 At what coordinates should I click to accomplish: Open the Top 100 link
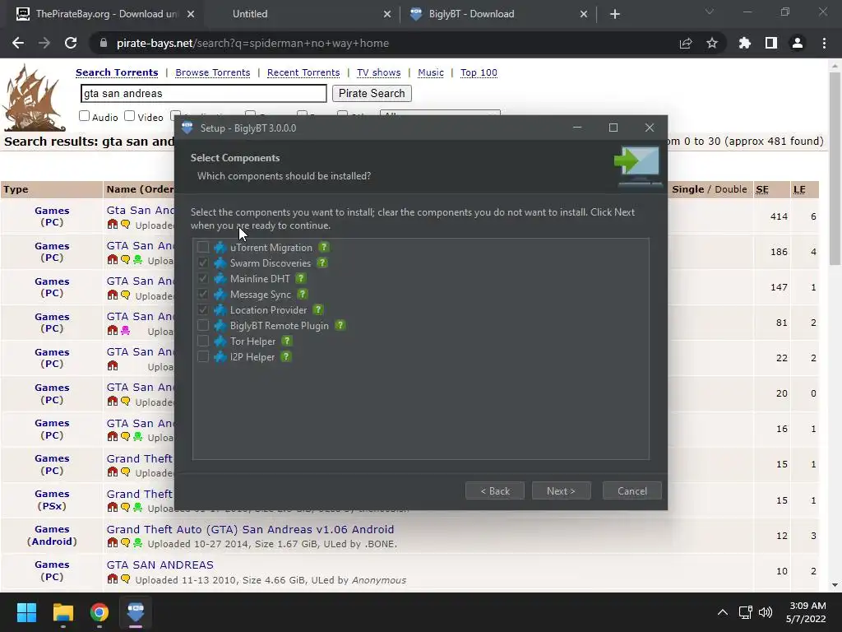[x=479, y=72]
